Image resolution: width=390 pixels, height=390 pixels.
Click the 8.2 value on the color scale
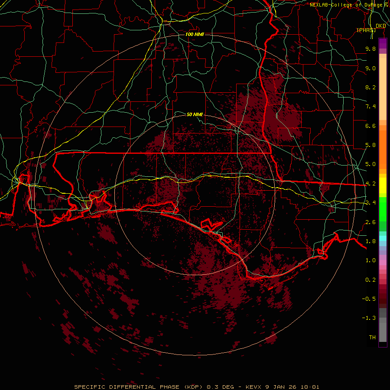(370, 87)
